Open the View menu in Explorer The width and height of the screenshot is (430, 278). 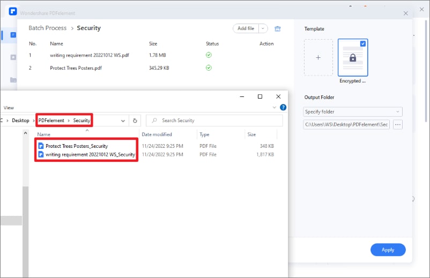tap(9, 108)
